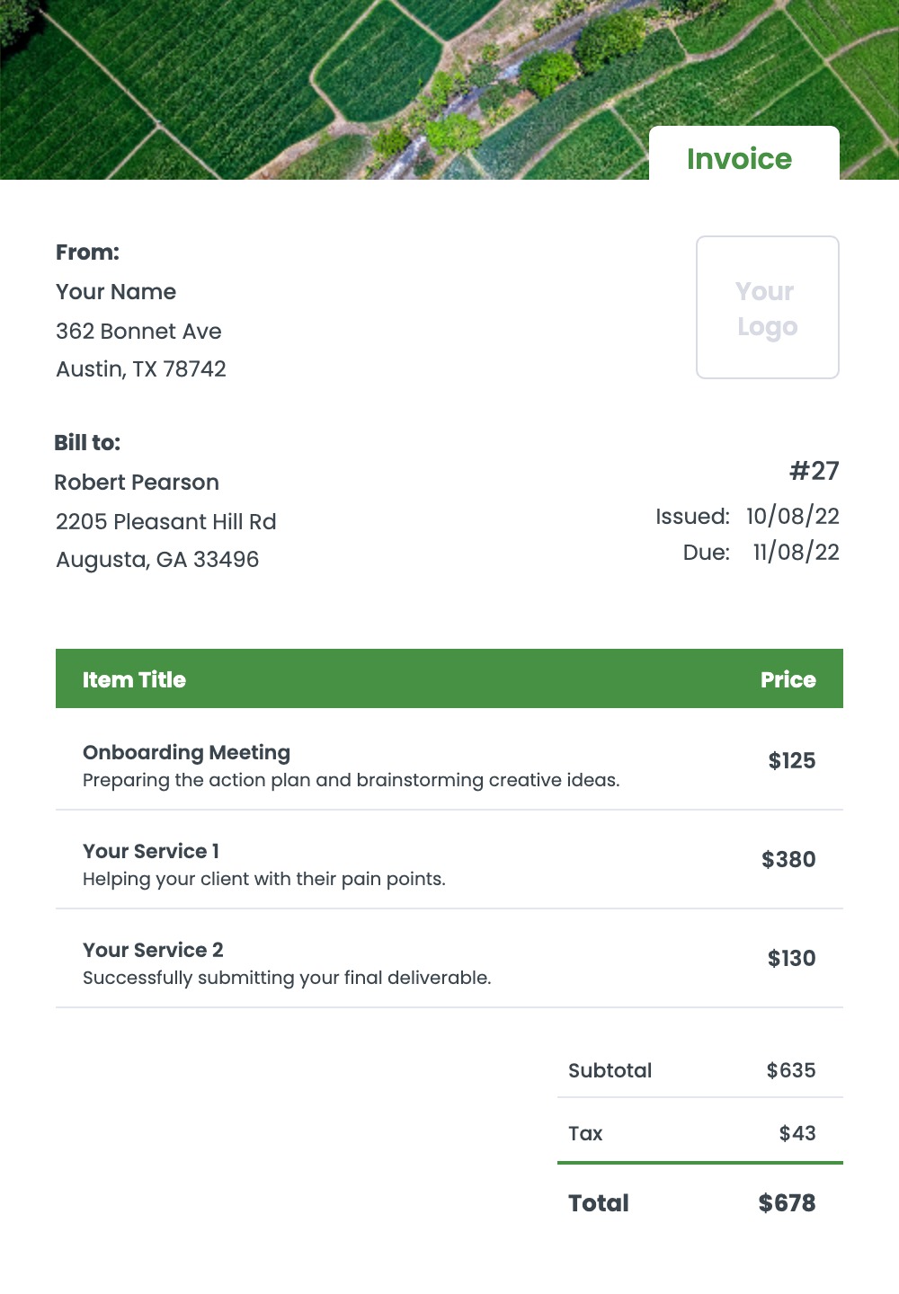Click the 'Augusta, GA 33496' line
Viewport: 899px width, 1294px height.
pyautogui.click(x=157, y=560)
